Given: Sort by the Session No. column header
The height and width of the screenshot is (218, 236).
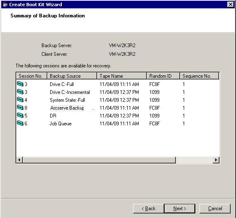Looking at the screenshot, I should pos(32,76).
